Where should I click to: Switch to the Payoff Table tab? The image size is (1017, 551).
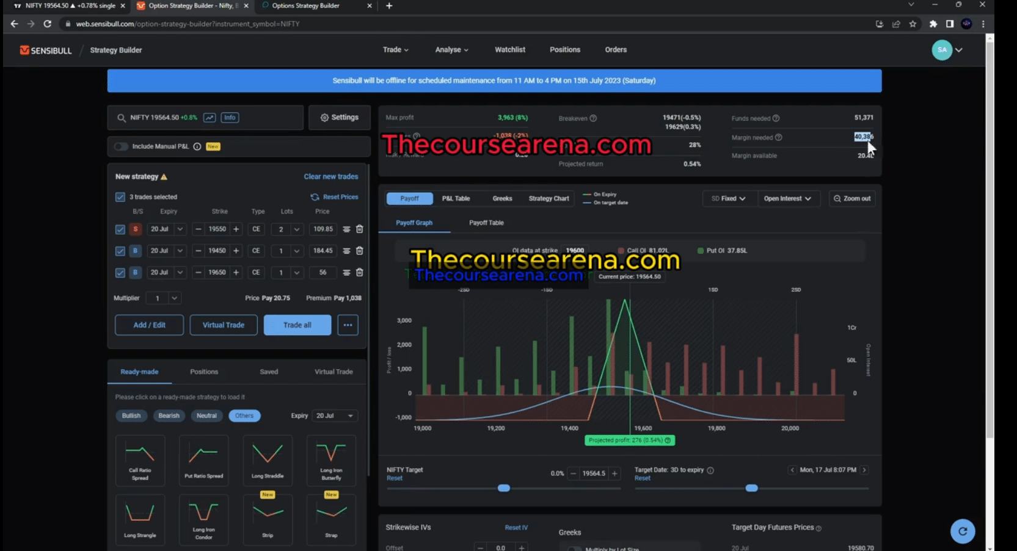click(486, 223)
